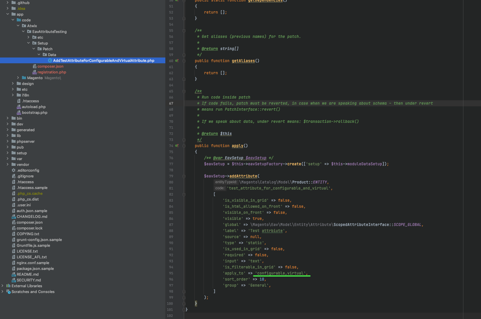Collapse the EavAttributeTesting folder arrow
This screenshot has height=319, width=481.
point(23,31)
